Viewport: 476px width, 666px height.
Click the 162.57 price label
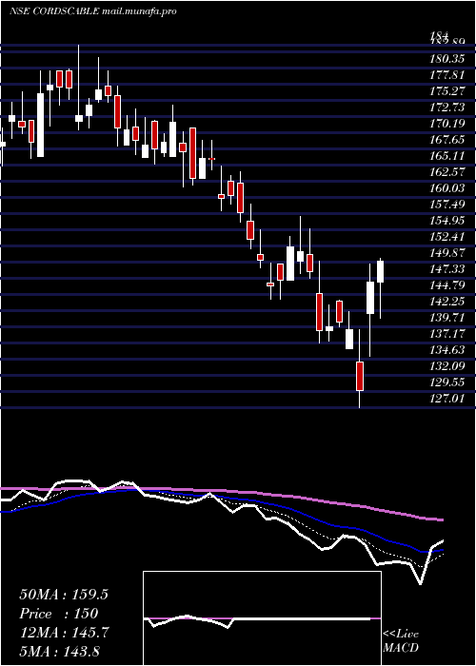point(447,172)
